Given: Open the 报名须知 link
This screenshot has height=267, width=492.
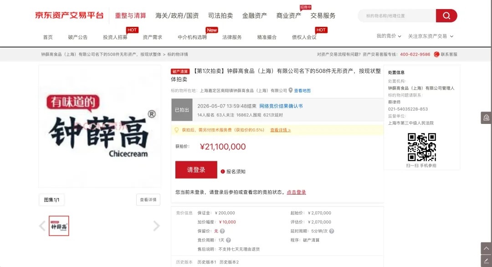Looking at the screenshot, I should click(236, 172).
